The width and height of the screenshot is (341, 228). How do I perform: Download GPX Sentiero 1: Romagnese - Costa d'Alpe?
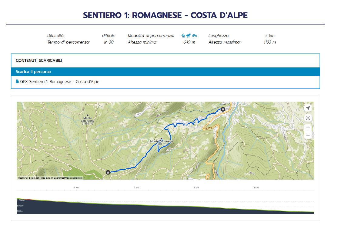[x=59, y=82]
